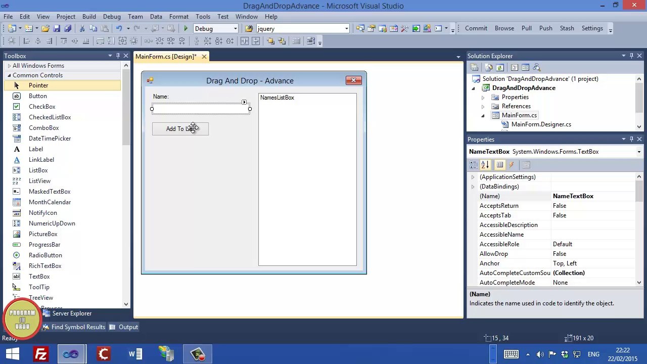Click the Tab Order layout icon
This screenshot has width=647, height=364.
pyautogui.click(x=311, y=41)
